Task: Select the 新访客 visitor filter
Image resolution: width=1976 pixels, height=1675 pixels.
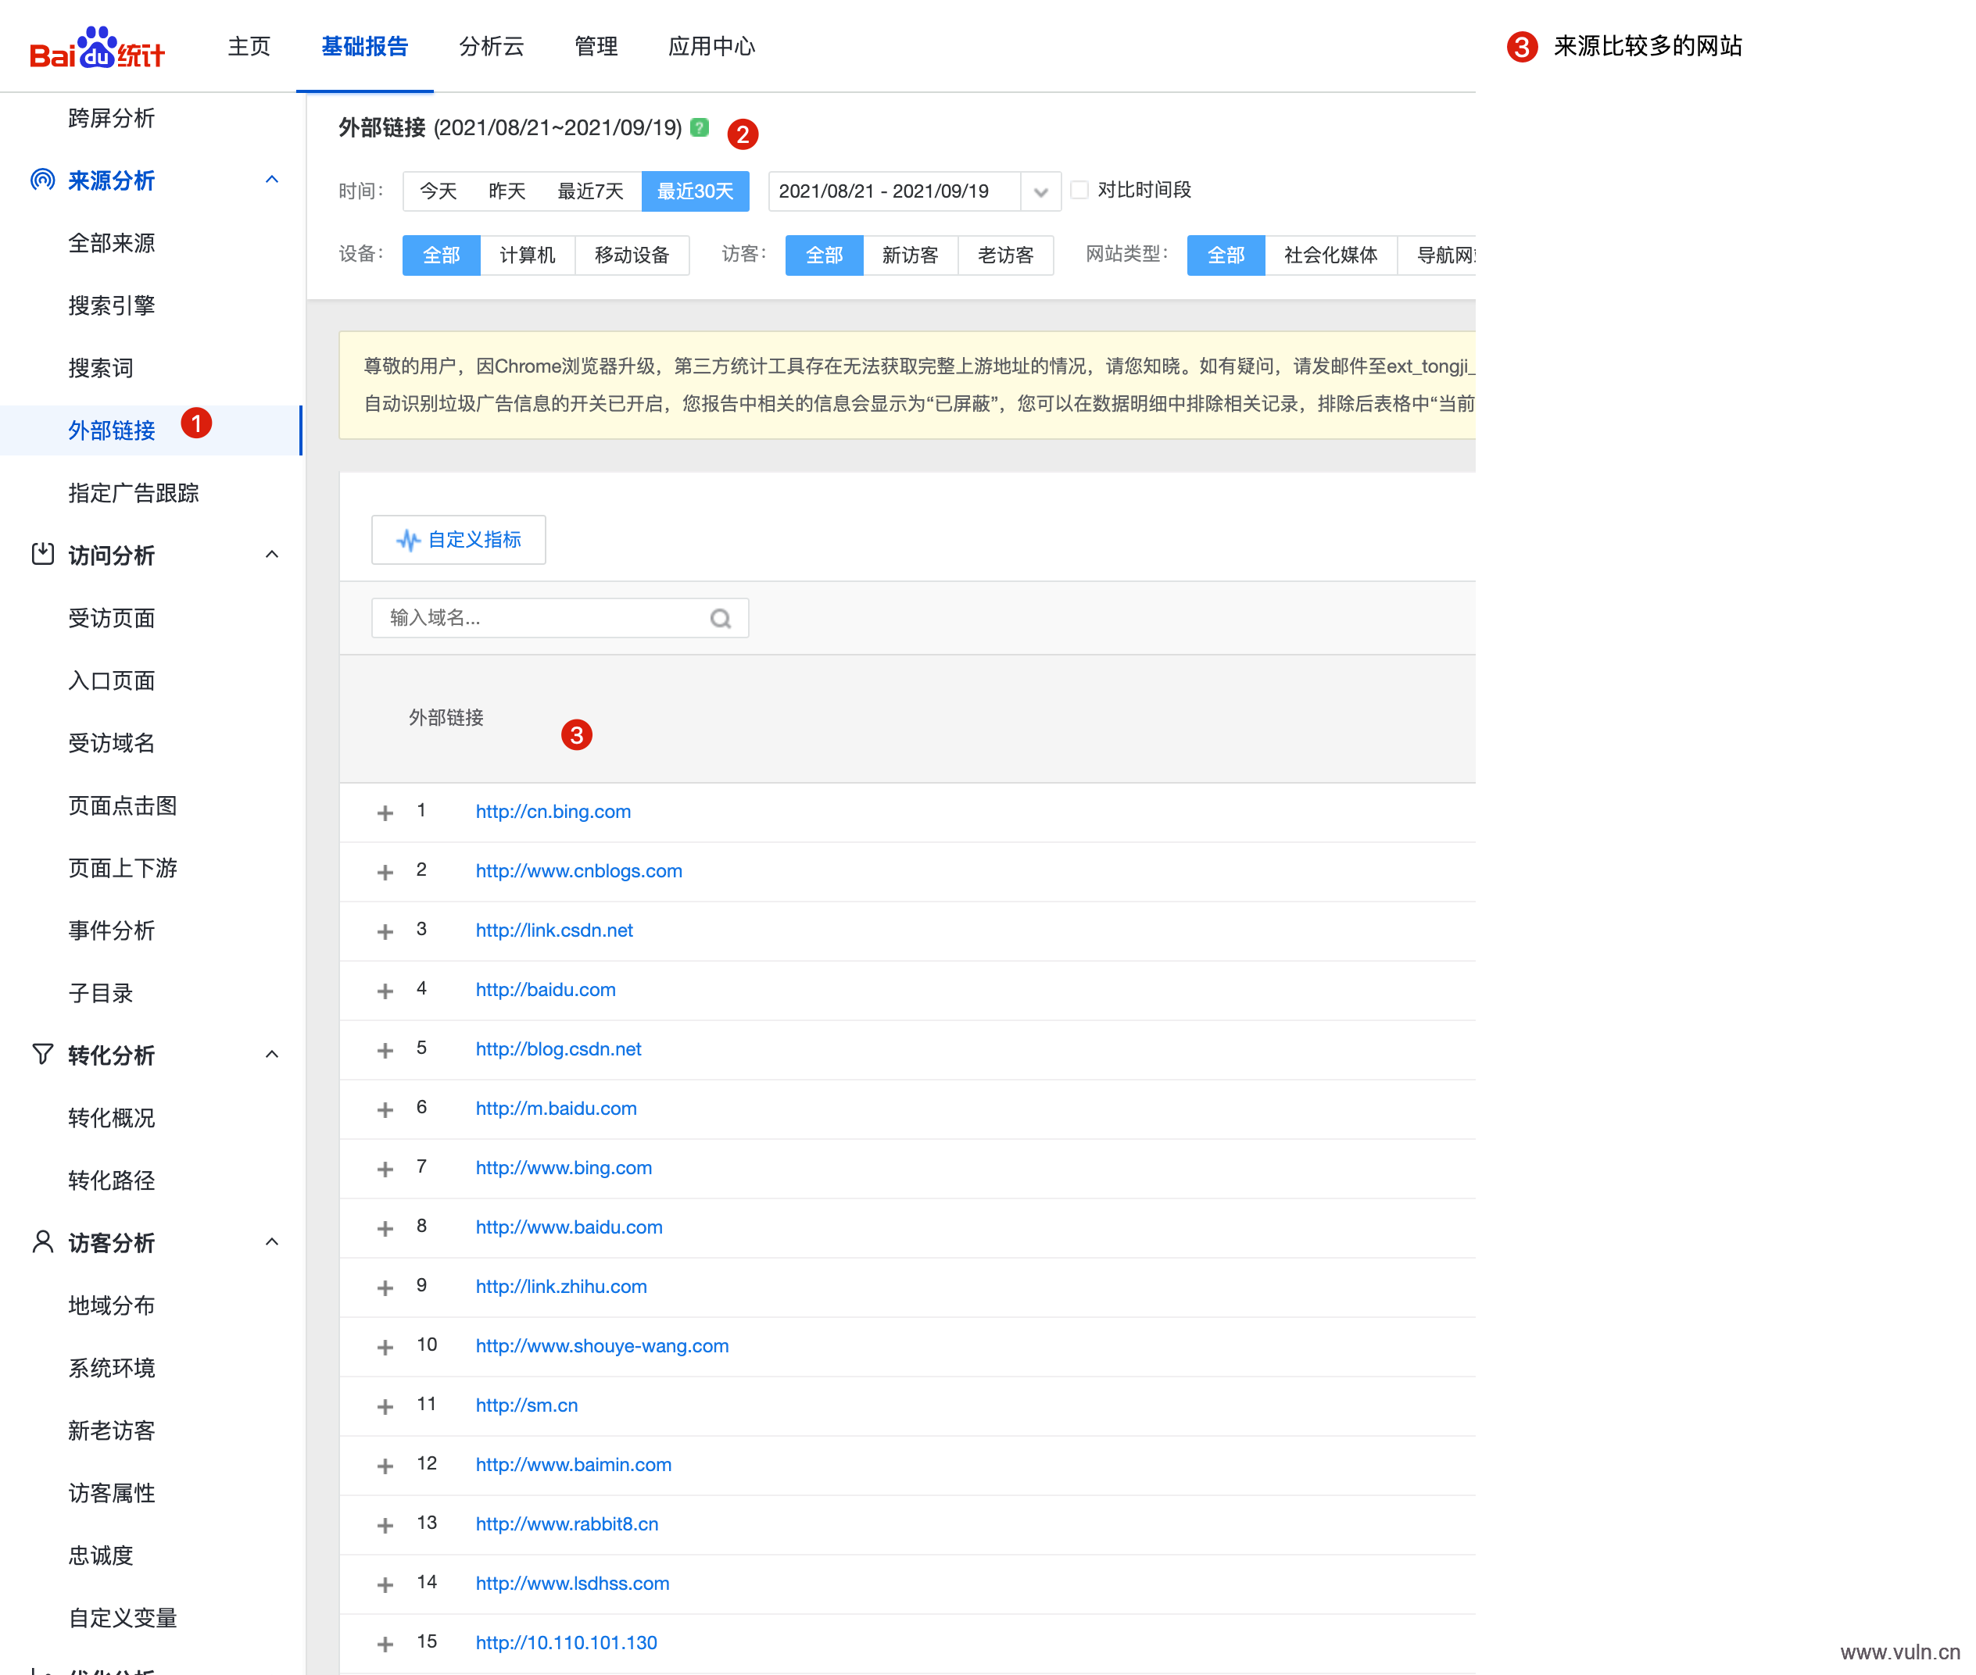Action: [909, 255]
